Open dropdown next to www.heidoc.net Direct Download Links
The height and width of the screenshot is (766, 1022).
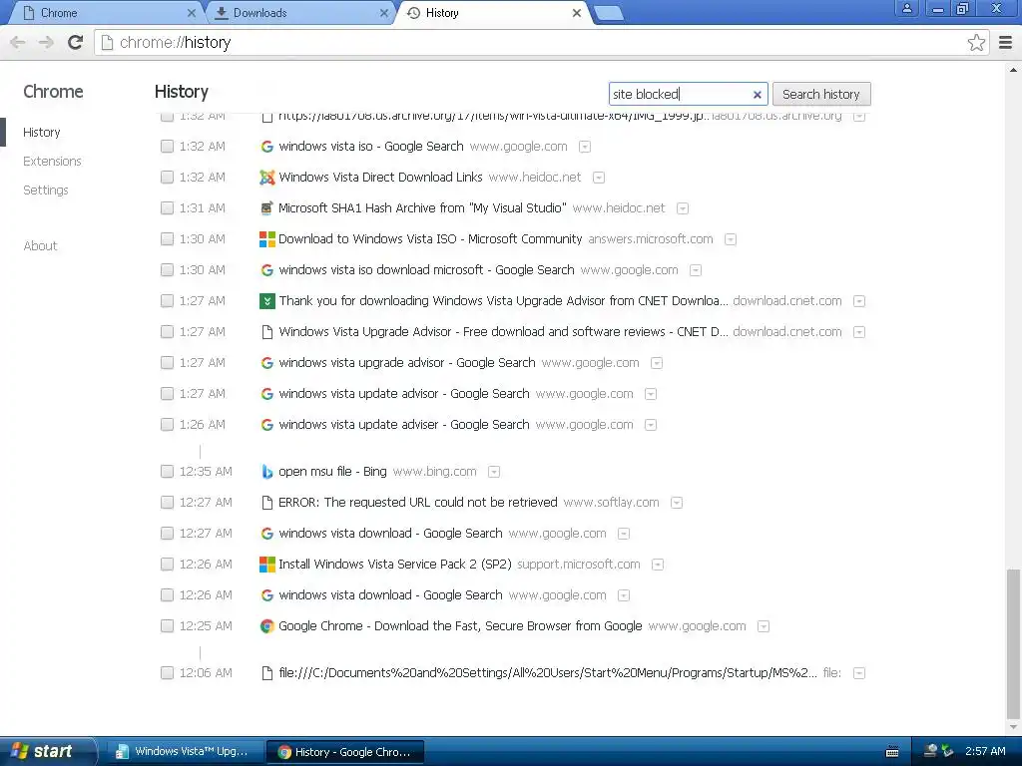point(599,178)
